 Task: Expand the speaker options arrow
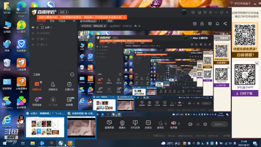179,123
